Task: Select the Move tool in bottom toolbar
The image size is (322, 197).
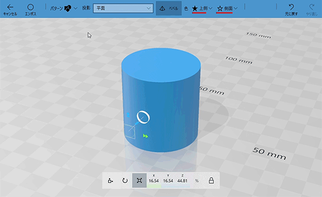Action: (x=110, y=180)
